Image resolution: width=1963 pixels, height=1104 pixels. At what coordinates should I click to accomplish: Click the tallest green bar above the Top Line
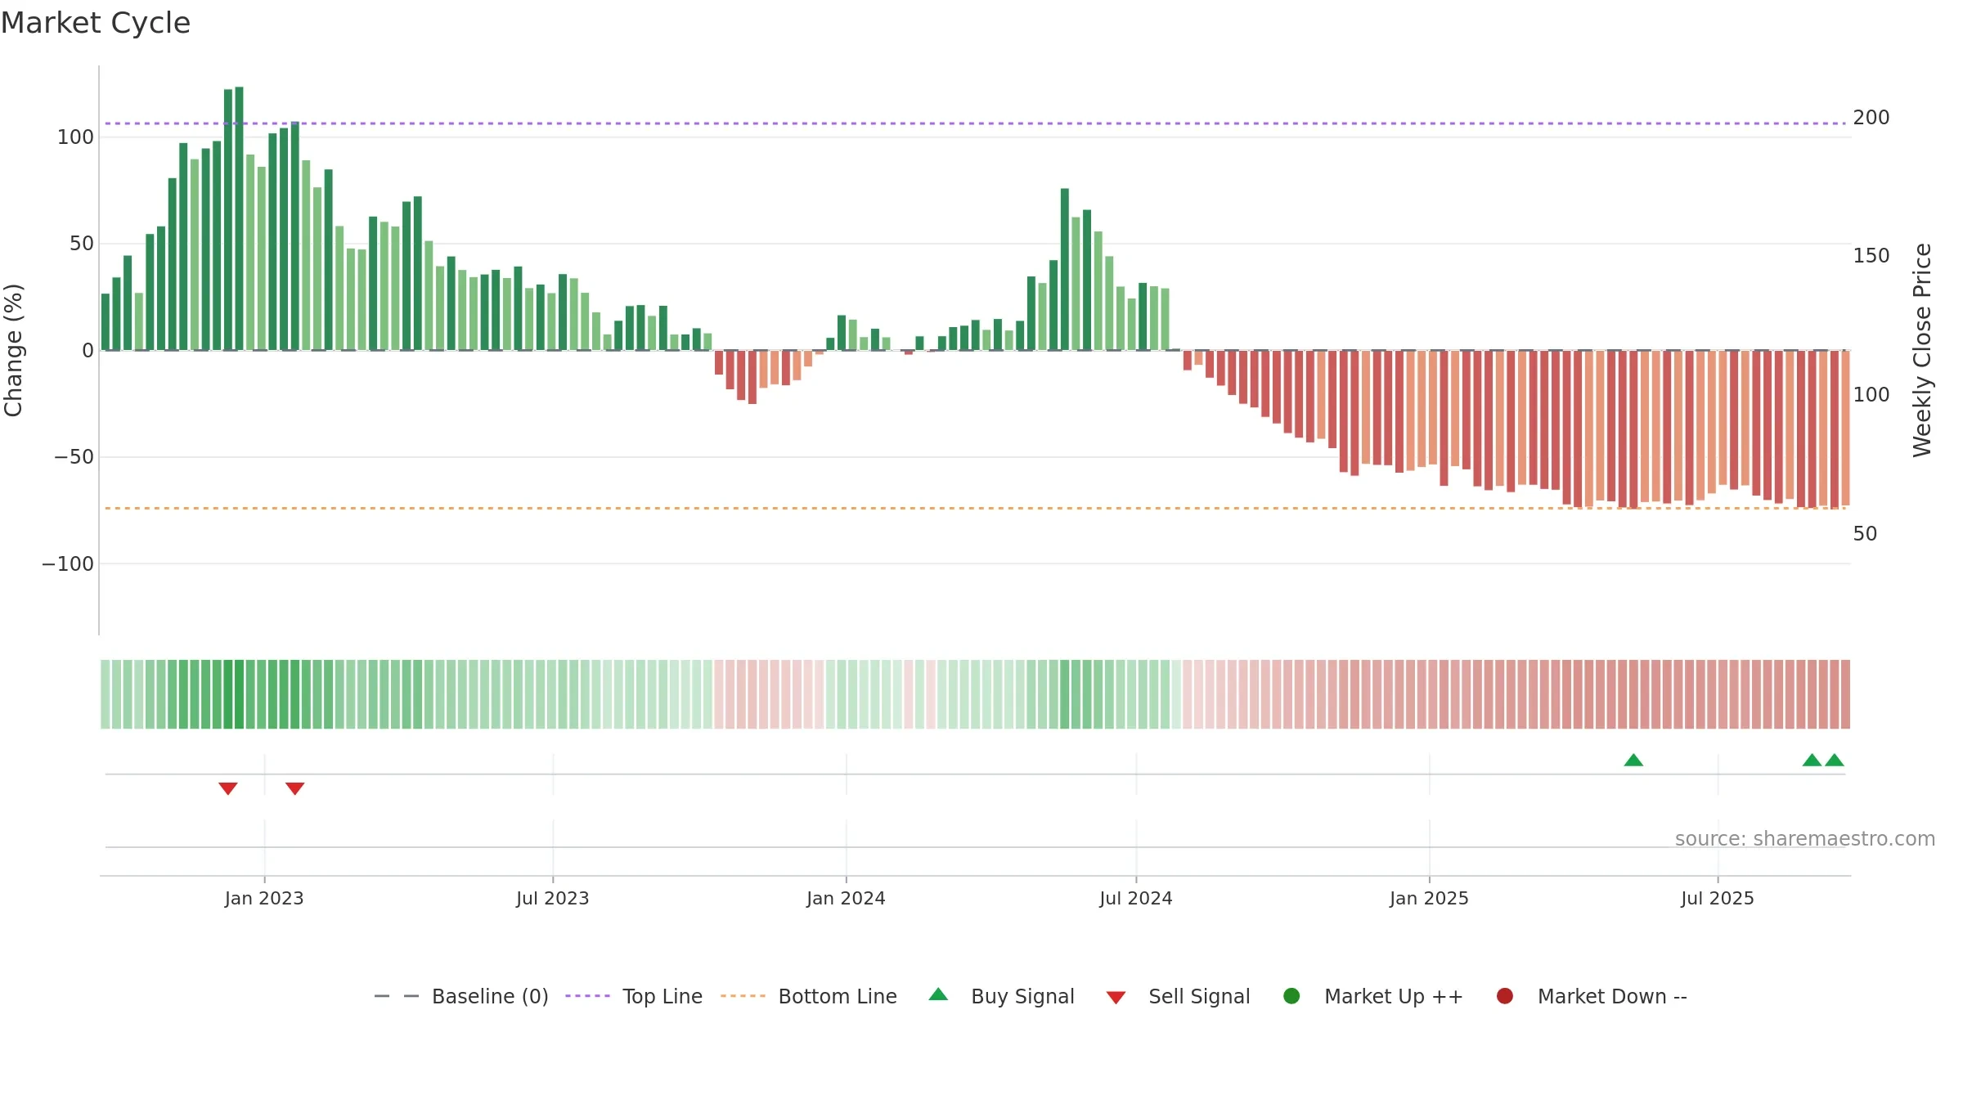[x=239, y=218]
